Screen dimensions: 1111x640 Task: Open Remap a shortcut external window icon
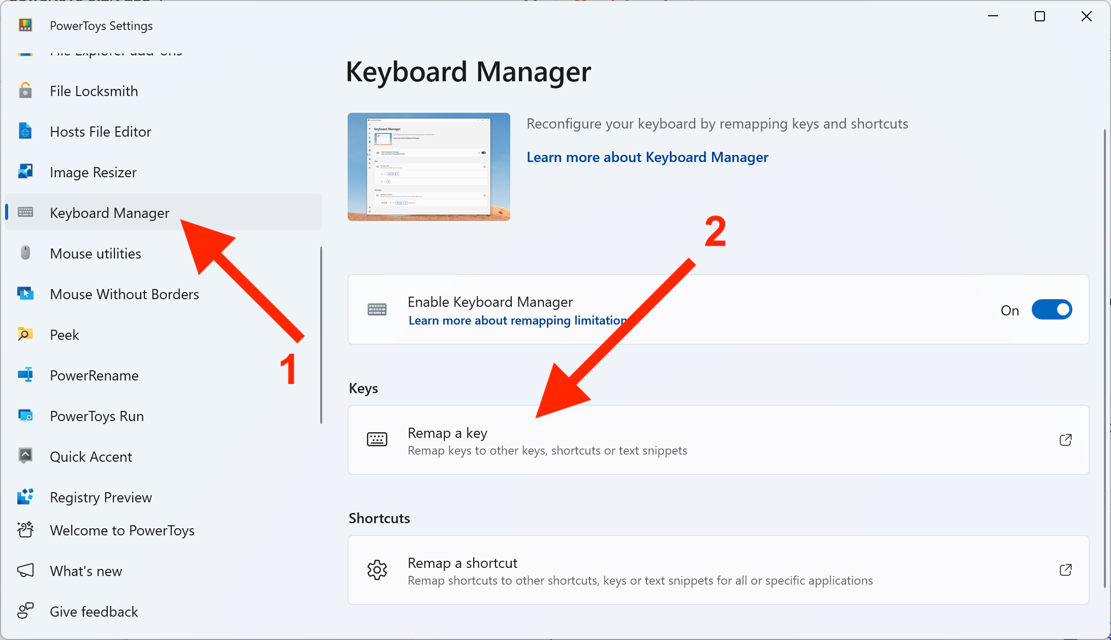point(1066,570)
